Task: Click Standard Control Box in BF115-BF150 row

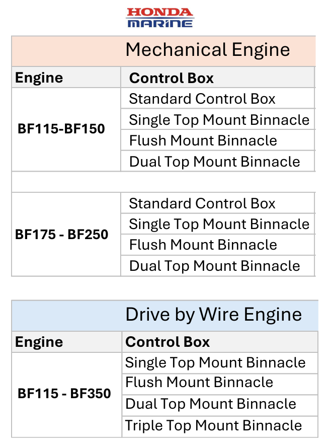Action: [x=202, y=99]
